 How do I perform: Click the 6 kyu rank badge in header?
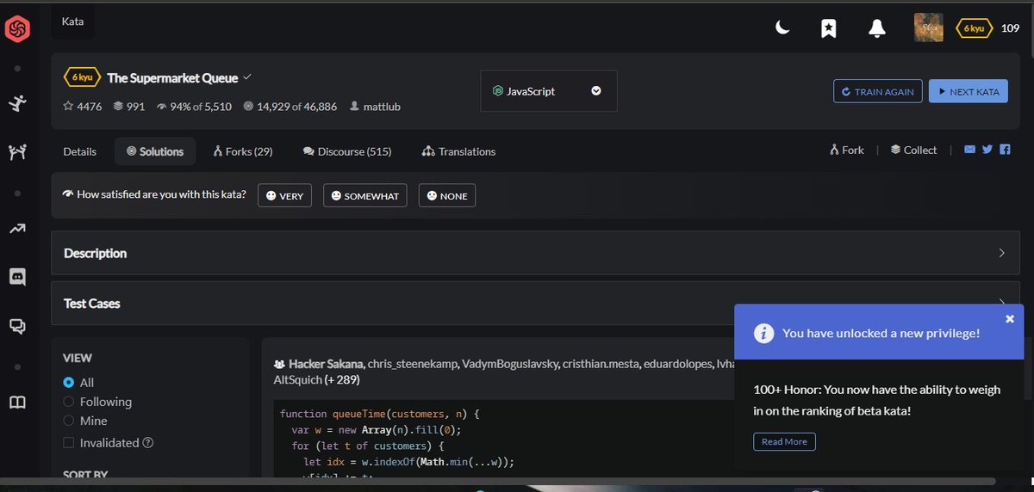click(973, 28)
